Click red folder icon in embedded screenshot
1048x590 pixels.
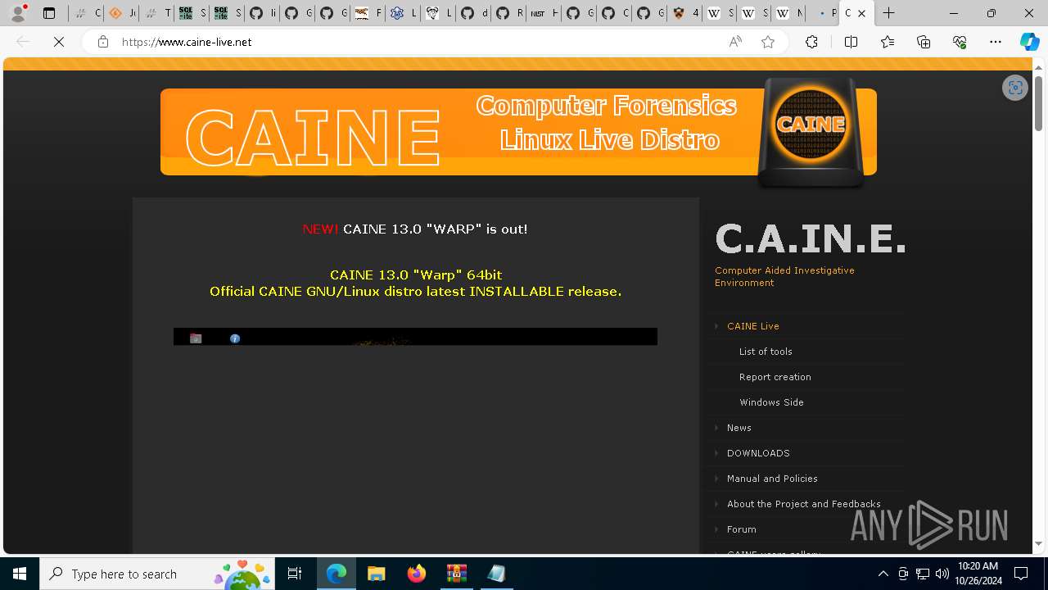(196, 338)
